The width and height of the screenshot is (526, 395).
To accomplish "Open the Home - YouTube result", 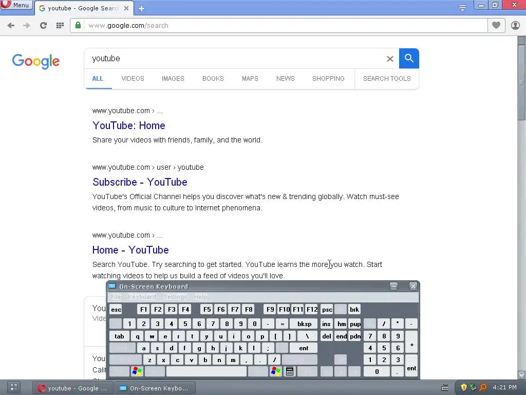I will tap(130, 250).
